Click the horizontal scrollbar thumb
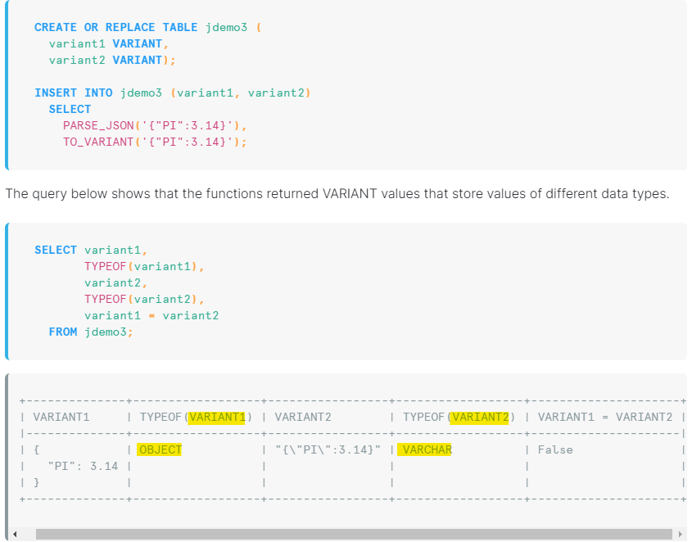The height and width of the screenshot is (542, 692). point(344,535)
